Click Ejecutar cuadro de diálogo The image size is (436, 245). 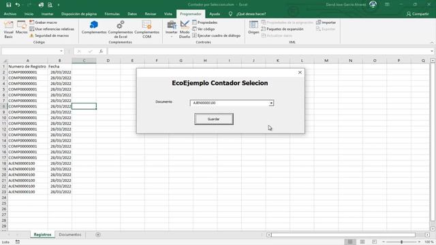(217, 35)
